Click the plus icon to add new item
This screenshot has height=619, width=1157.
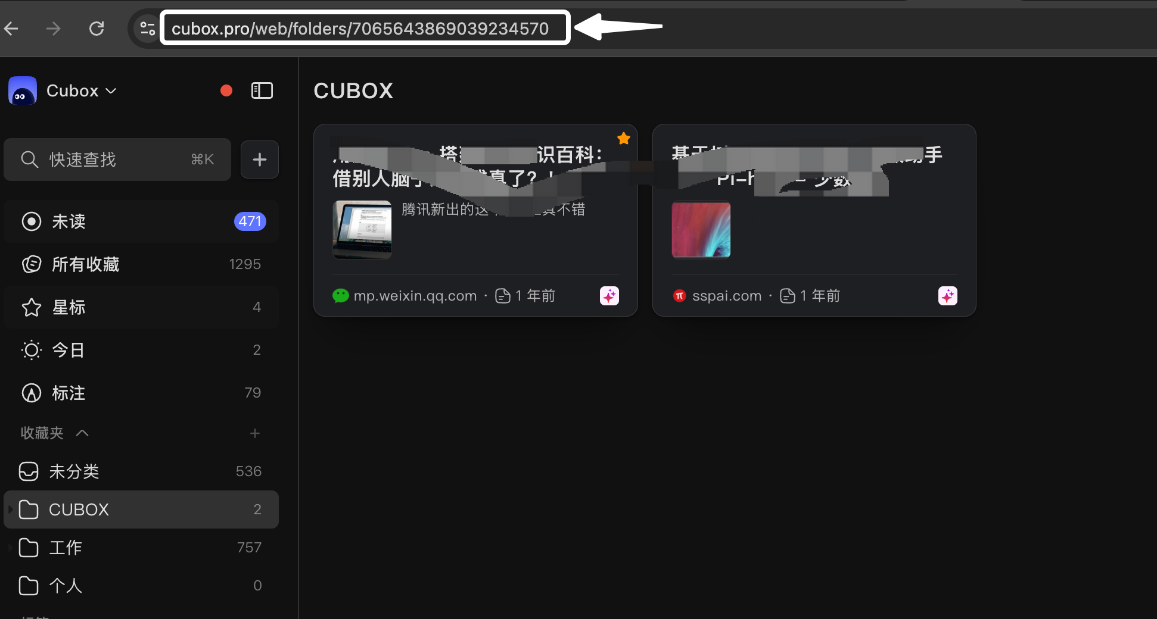coord(259,159)
